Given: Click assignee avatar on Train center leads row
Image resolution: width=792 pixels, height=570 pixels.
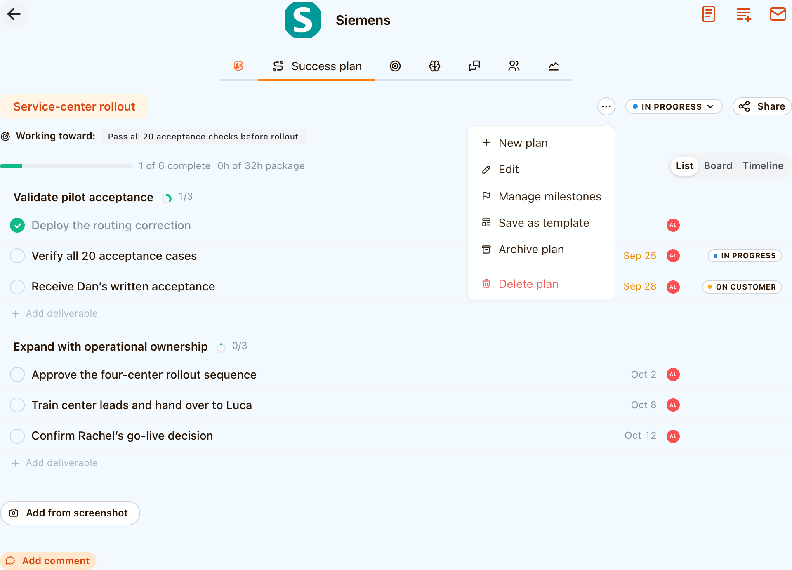Looking at the screenshot, I should pos(673,405).
